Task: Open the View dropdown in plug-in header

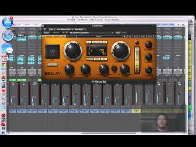Action: click(x=51, y=29)
